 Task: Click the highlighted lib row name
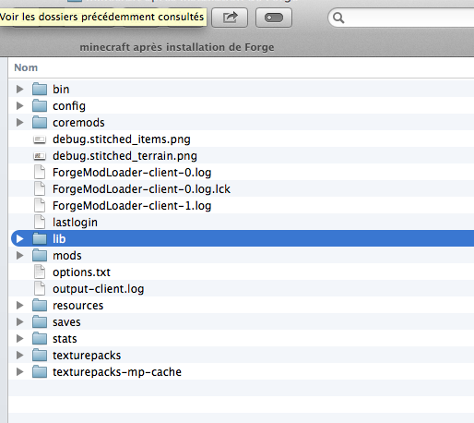tap(59, 239)
